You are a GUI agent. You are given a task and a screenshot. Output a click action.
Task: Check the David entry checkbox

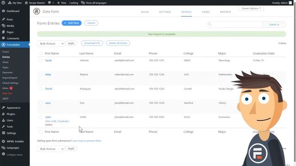[x=41, y=89]
